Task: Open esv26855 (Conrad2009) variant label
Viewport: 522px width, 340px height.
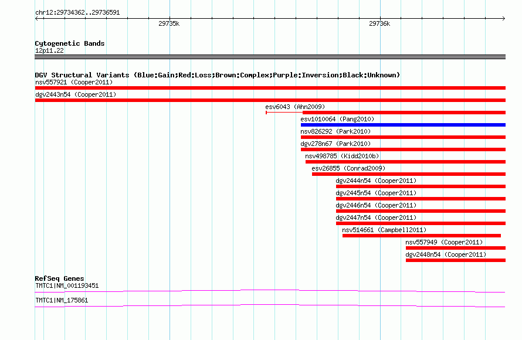Action: coord(348,168)
